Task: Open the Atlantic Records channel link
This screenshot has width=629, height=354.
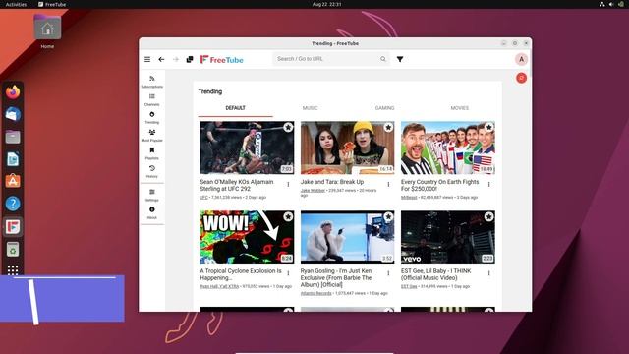Action: (316, 293)
